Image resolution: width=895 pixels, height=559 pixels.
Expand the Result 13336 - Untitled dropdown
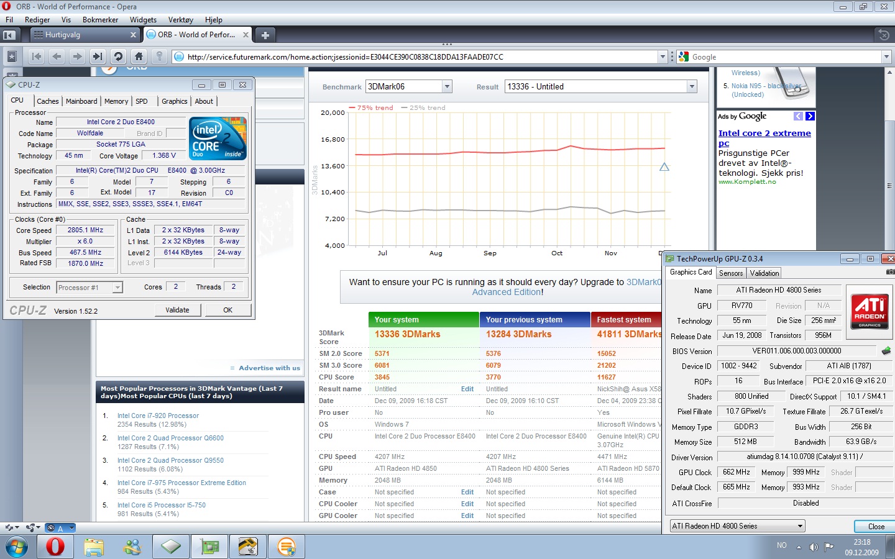(x=692, y=87)
